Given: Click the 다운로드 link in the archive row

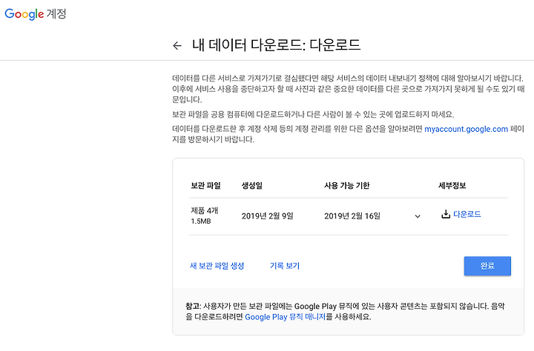Looking at the screenshot, I should click(x=467, y=214).
